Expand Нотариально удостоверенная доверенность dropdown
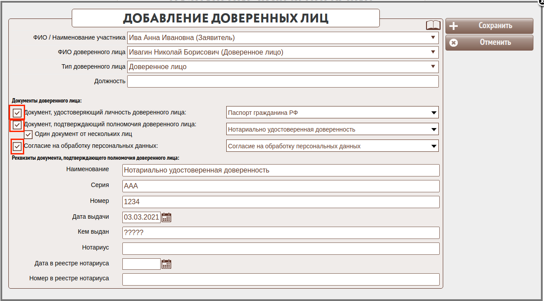 (332, 129)
